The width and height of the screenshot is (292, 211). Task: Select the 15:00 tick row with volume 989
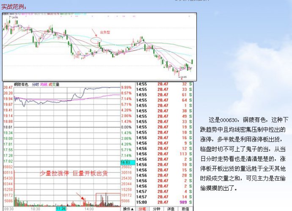[x=164, y=202]
